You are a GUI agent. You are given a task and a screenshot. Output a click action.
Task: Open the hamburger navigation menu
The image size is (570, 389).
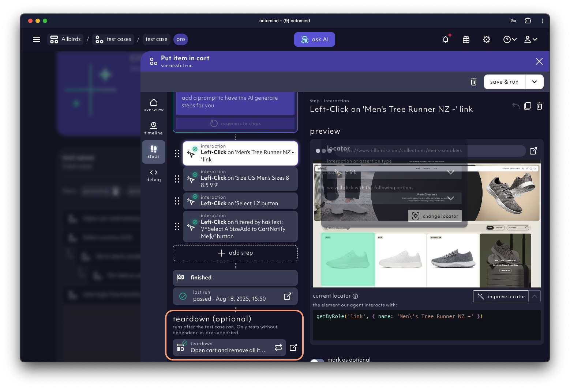[x=37, y=39]
